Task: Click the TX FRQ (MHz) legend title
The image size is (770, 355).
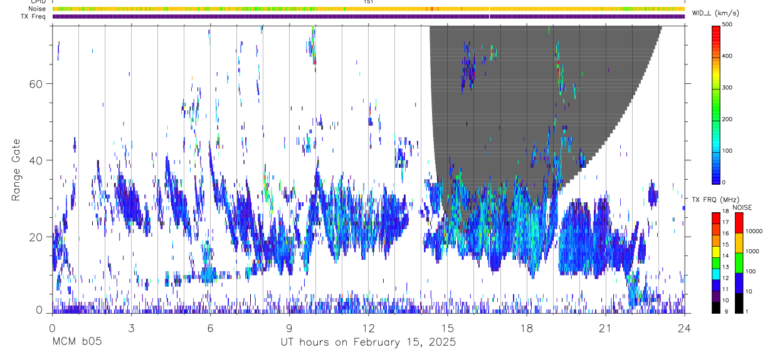Action: [714, 200]
